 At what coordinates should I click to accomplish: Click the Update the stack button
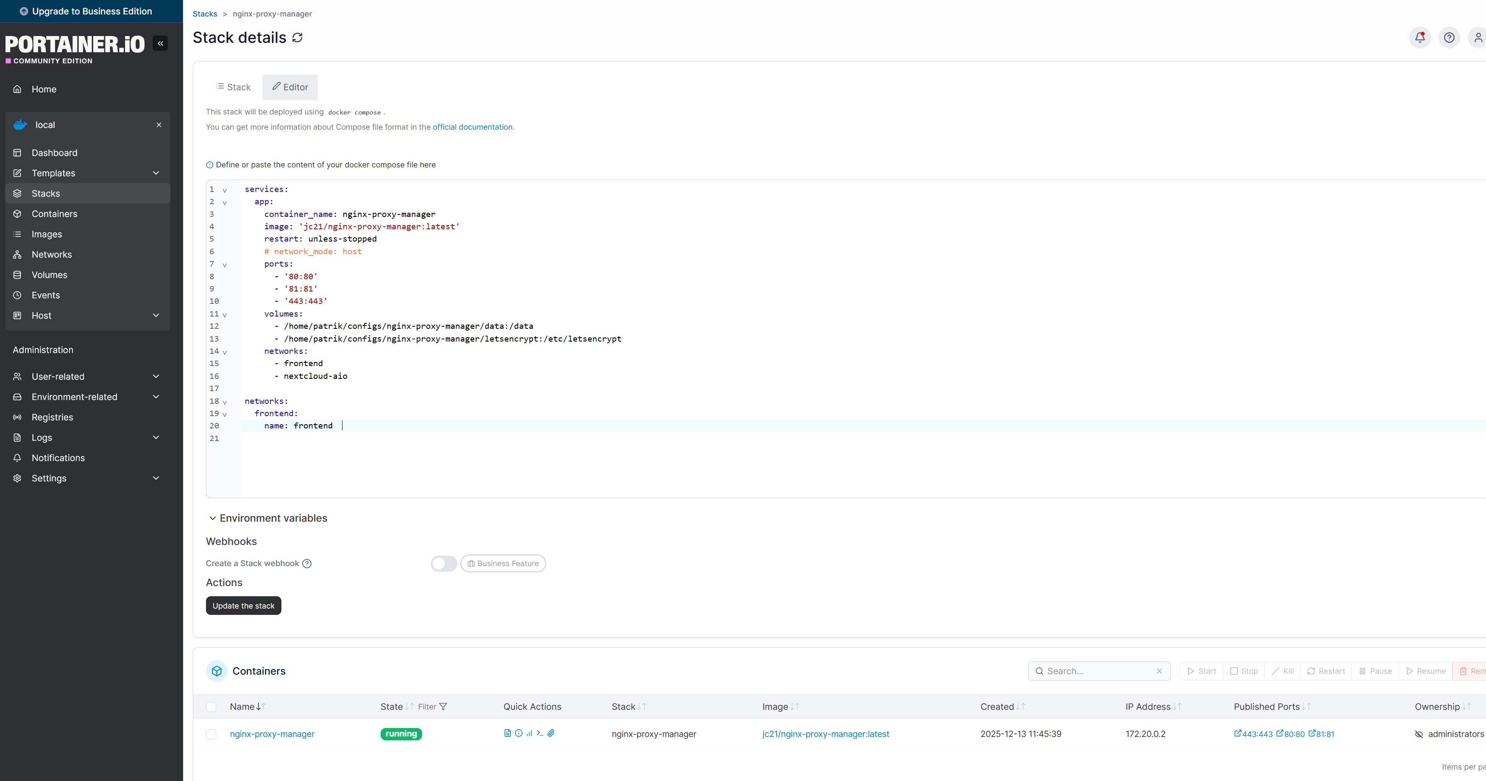click(243, 606)
